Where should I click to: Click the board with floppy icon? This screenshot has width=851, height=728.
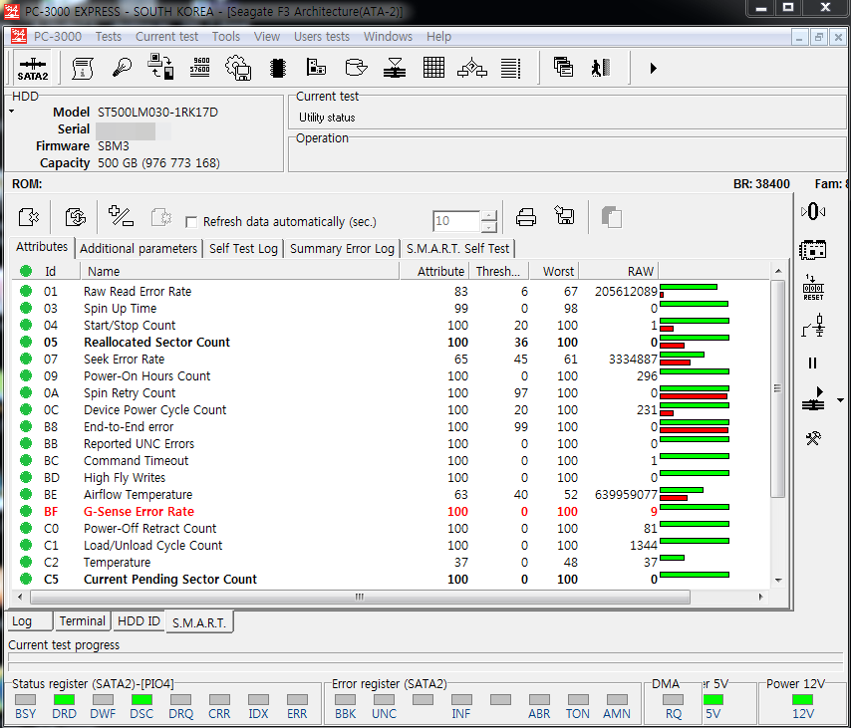coord(317,68)
